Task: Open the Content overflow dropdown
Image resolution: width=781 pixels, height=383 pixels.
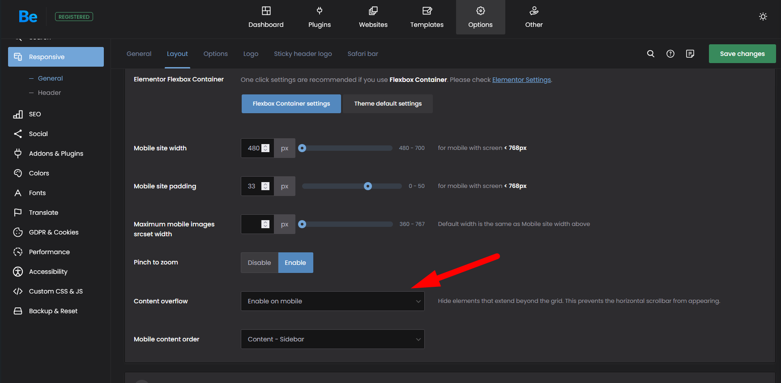Action: coord(333,301)
